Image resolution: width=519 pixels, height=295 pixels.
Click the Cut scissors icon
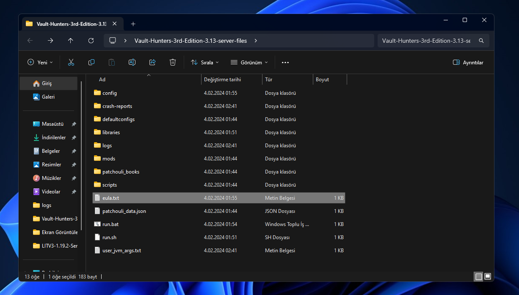tap(71, 62)
